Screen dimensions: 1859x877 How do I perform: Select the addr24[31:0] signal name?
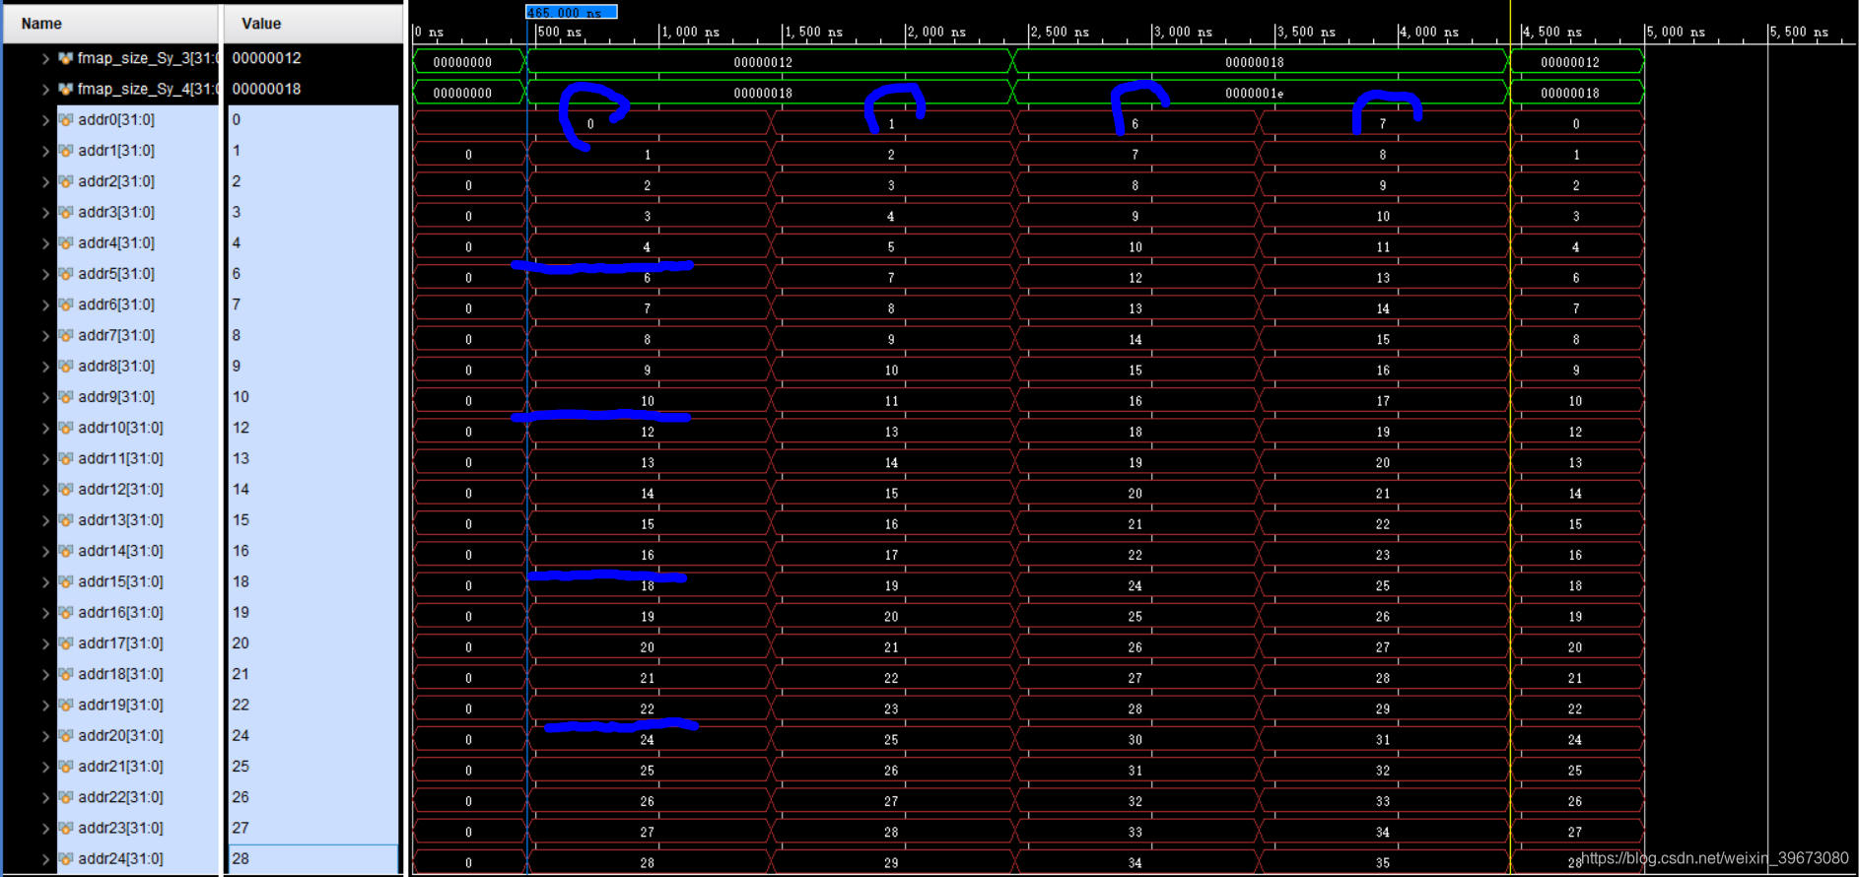tap(120, 859)
